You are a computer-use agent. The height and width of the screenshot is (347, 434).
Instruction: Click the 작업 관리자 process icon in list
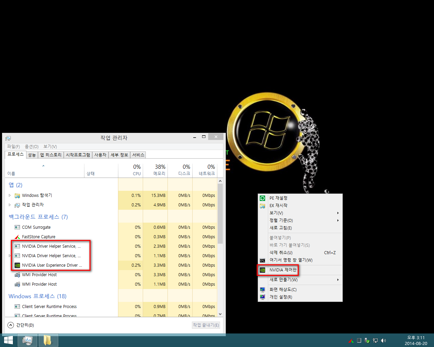click(x=17, y=205)
